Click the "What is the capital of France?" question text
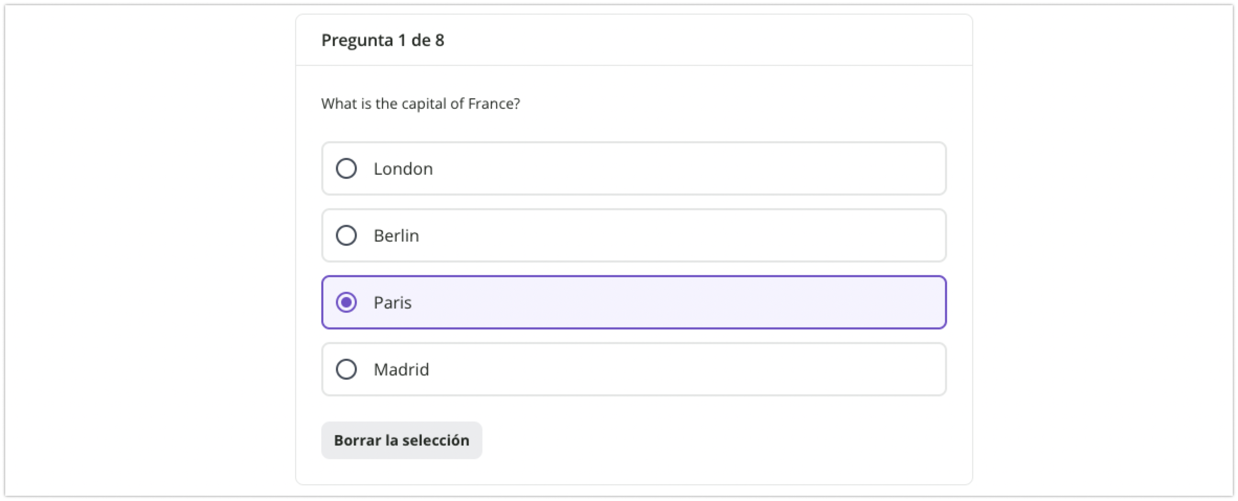 [420, 104]
